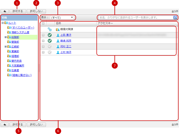
Task: Open the 表示 (すべて) dropdown
Action: pos(62,18)
